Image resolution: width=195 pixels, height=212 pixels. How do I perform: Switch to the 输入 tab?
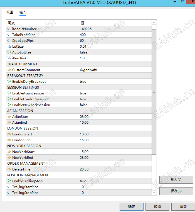point(23,12)
